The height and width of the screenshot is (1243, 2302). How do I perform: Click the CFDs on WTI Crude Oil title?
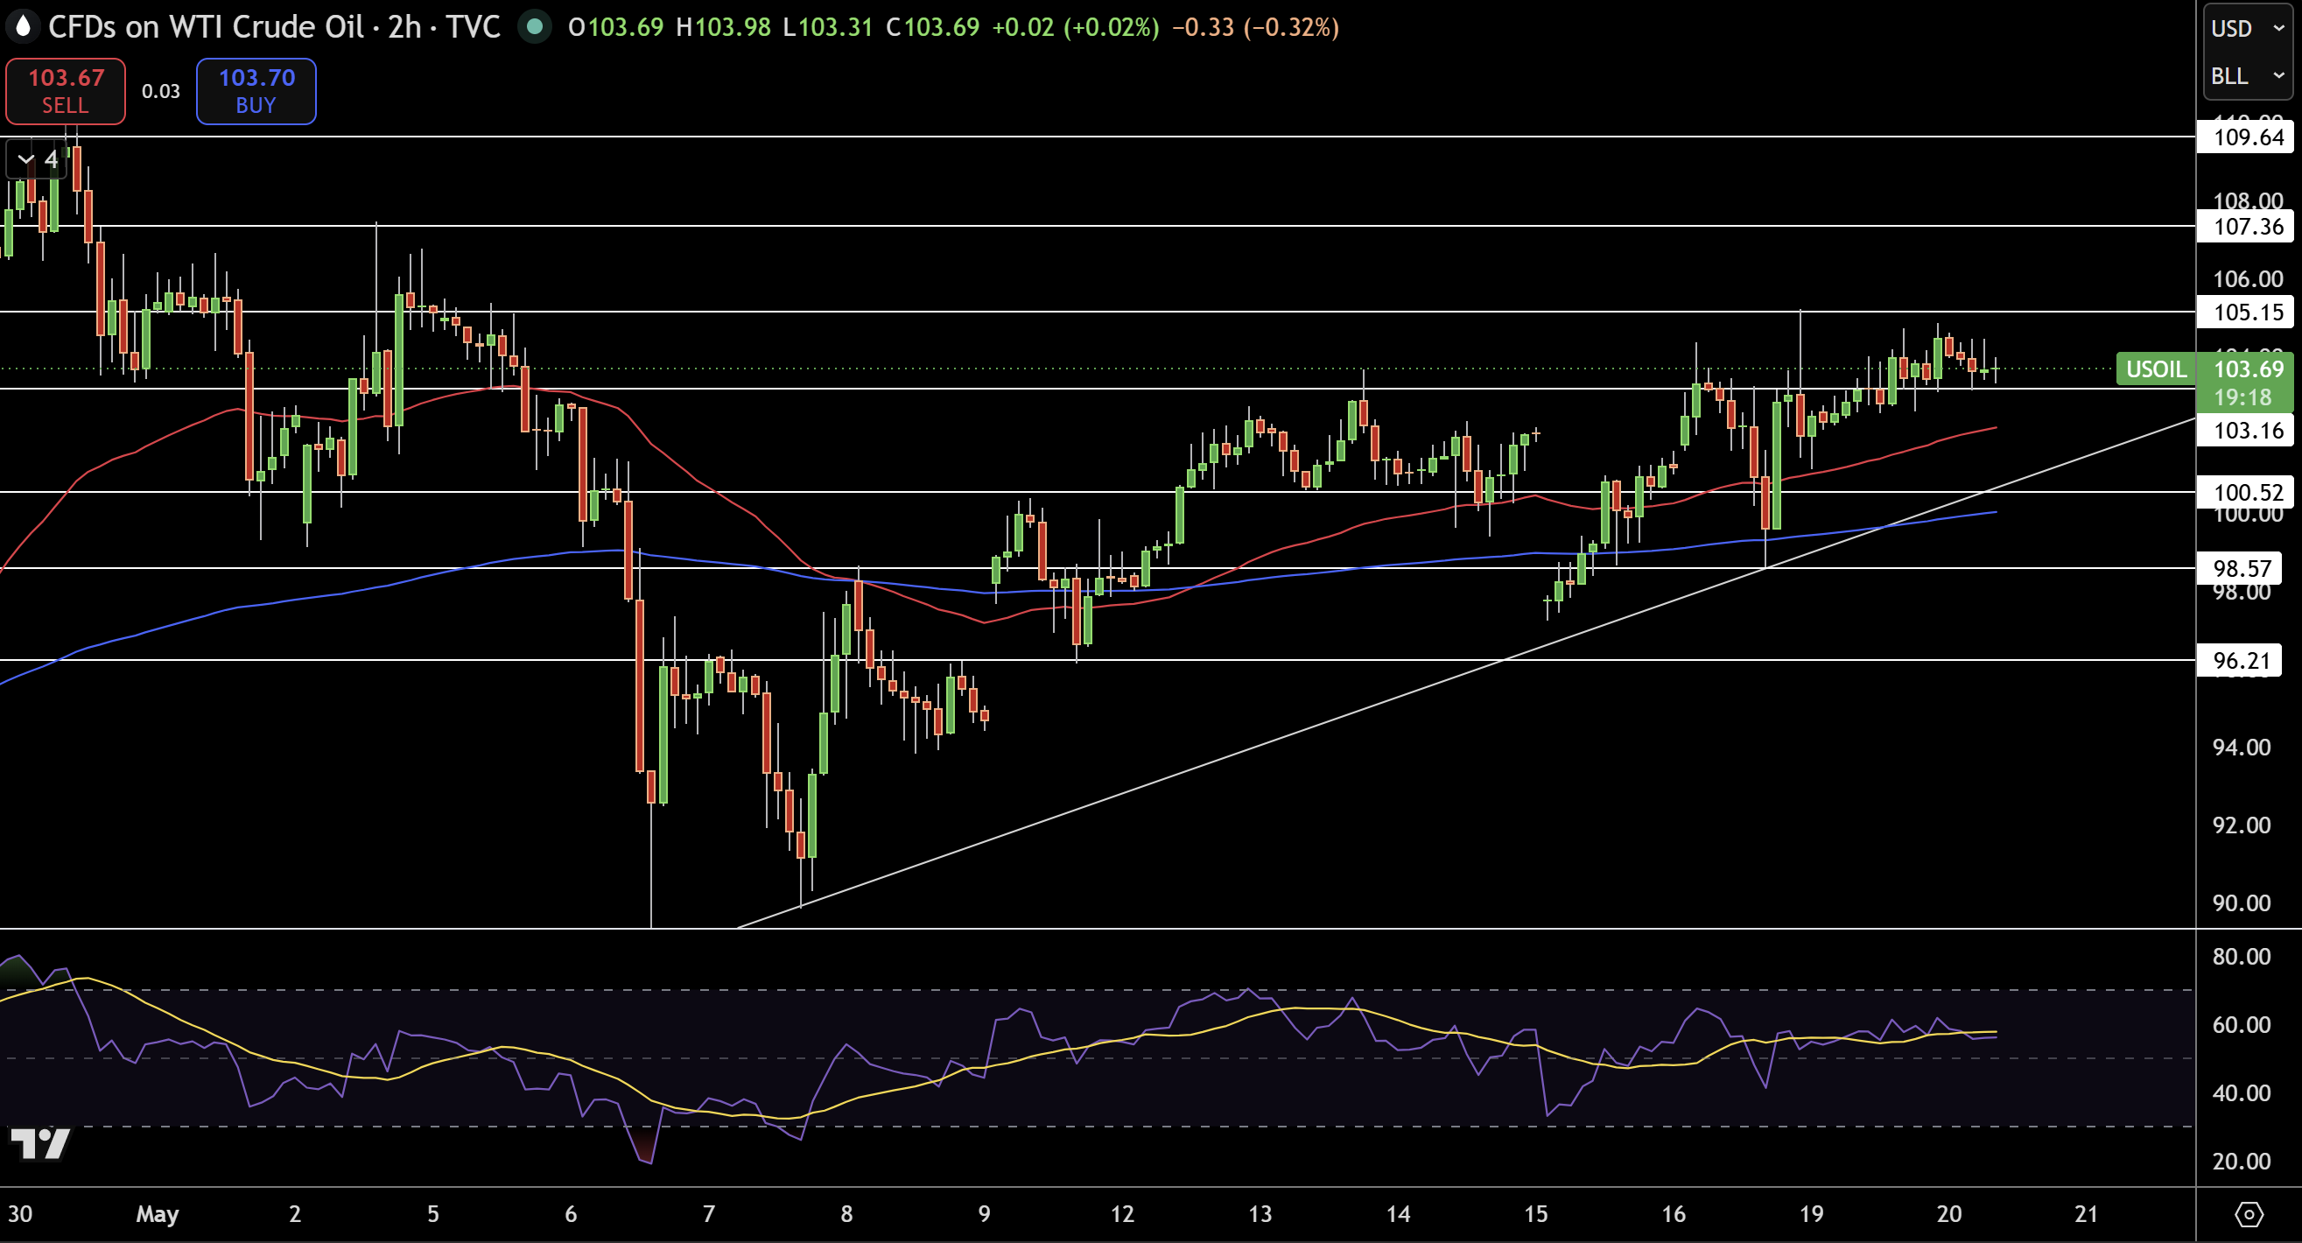(x=206, y=27)
